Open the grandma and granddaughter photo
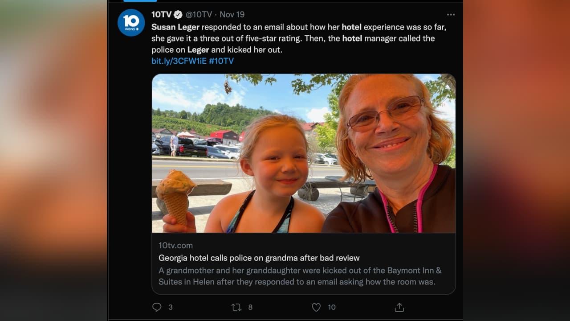Viewport: 570px width, 321px height. pos(303,153)
